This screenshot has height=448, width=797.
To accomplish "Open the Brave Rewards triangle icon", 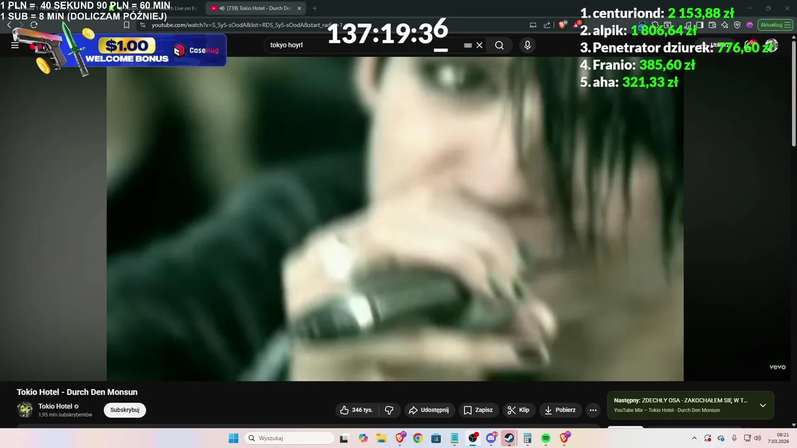I will pyautogui.click(x=577, y=25).
